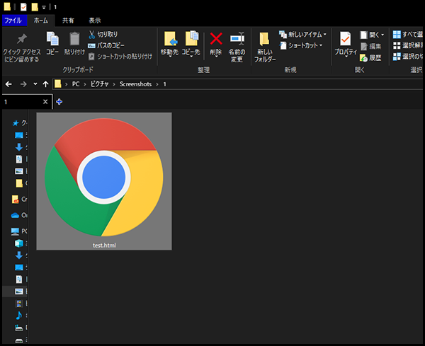Screen dimensions: 425x346
Task: Select the test.html Chrome file thumbnail
Action: (103, 181)
